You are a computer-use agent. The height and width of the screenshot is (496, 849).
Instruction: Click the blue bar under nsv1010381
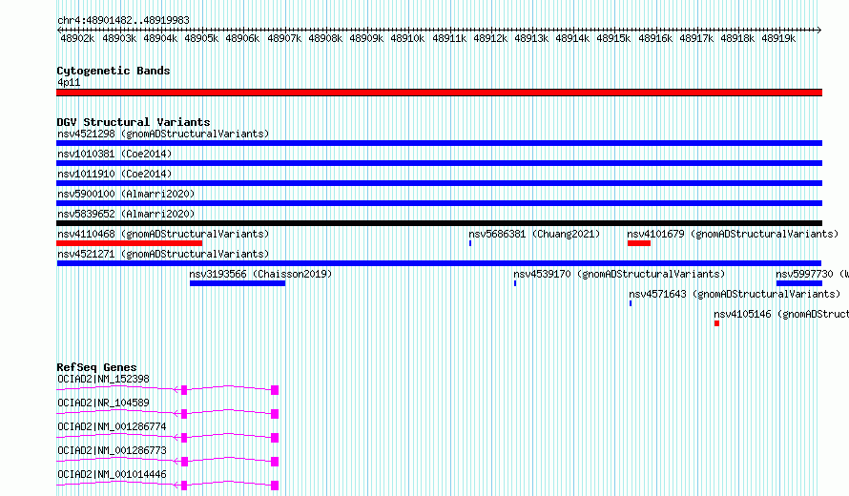[439, 163]
